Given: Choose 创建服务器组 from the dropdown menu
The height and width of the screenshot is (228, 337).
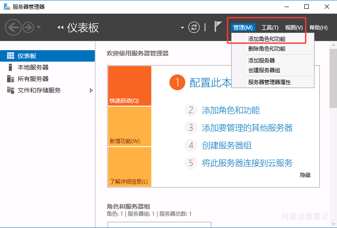Looking at the screenshot, I should tap(273, 70).
